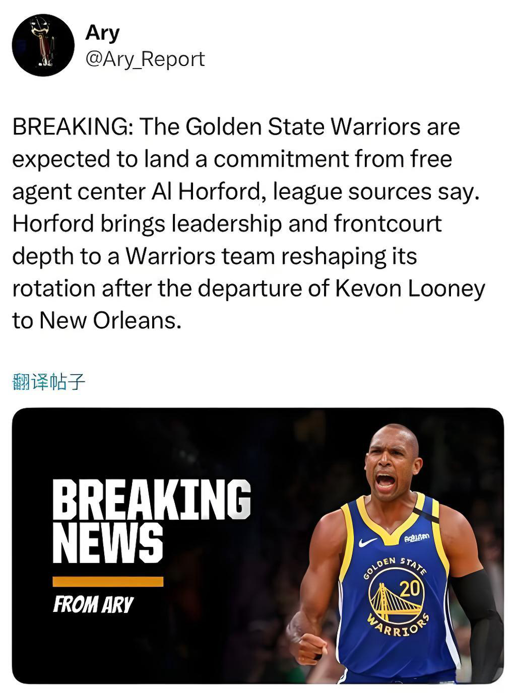Click the word BREAKING: starting the post
The width and height of the screenshot is (516, 697).
73,126
